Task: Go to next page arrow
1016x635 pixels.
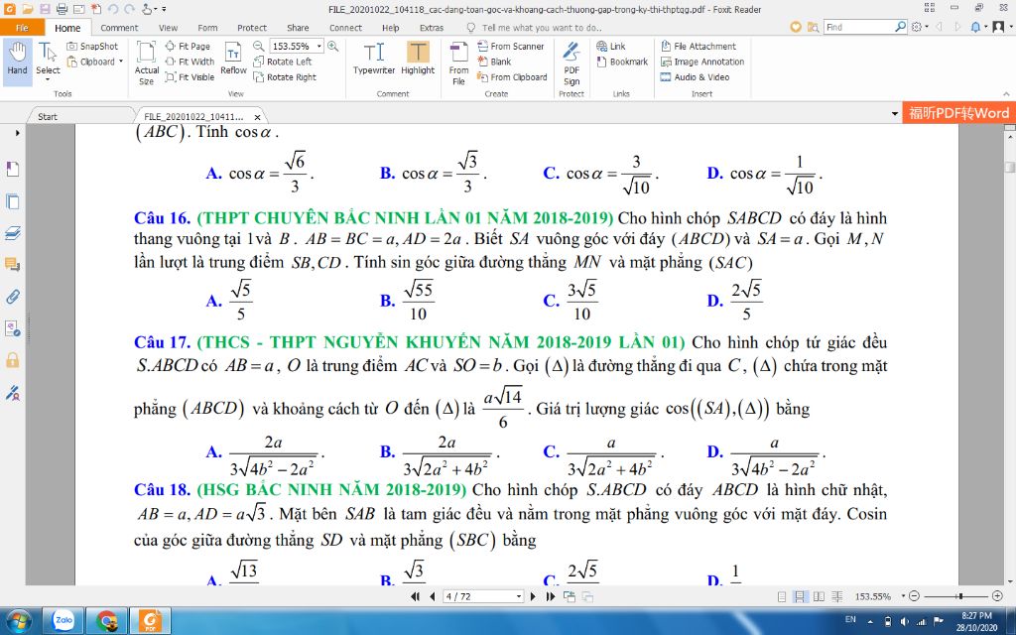Action: (x=533, y=596)
